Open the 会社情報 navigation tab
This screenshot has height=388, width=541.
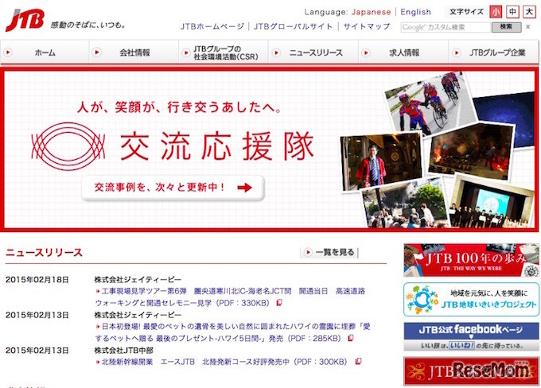pos(134,52)
